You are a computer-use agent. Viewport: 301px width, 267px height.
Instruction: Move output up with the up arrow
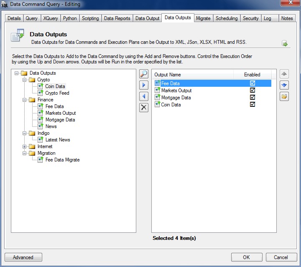pos(284,74)
